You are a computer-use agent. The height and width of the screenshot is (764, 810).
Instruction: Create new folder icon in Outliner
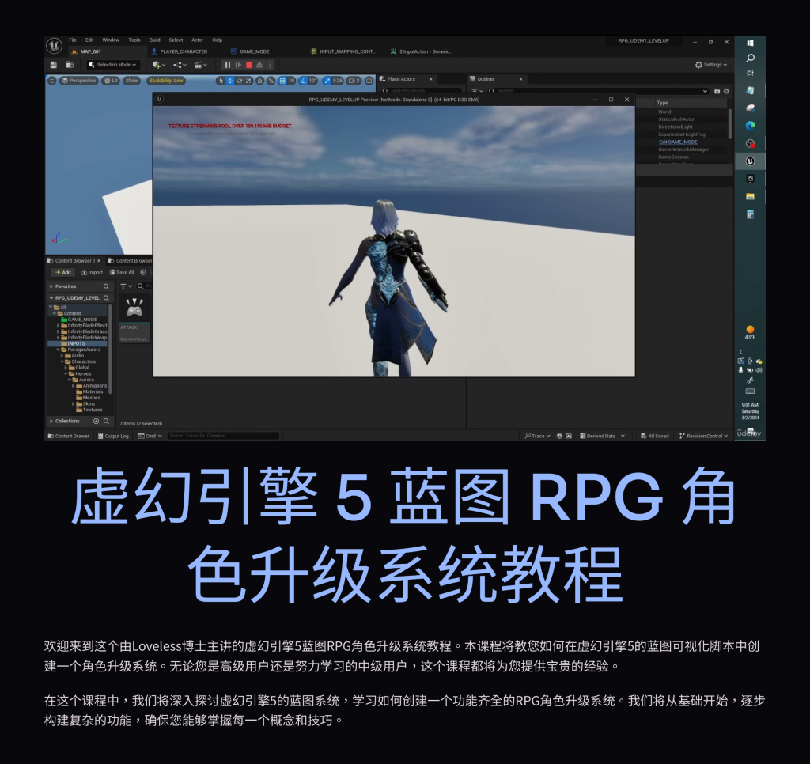[x=717, y=91]
